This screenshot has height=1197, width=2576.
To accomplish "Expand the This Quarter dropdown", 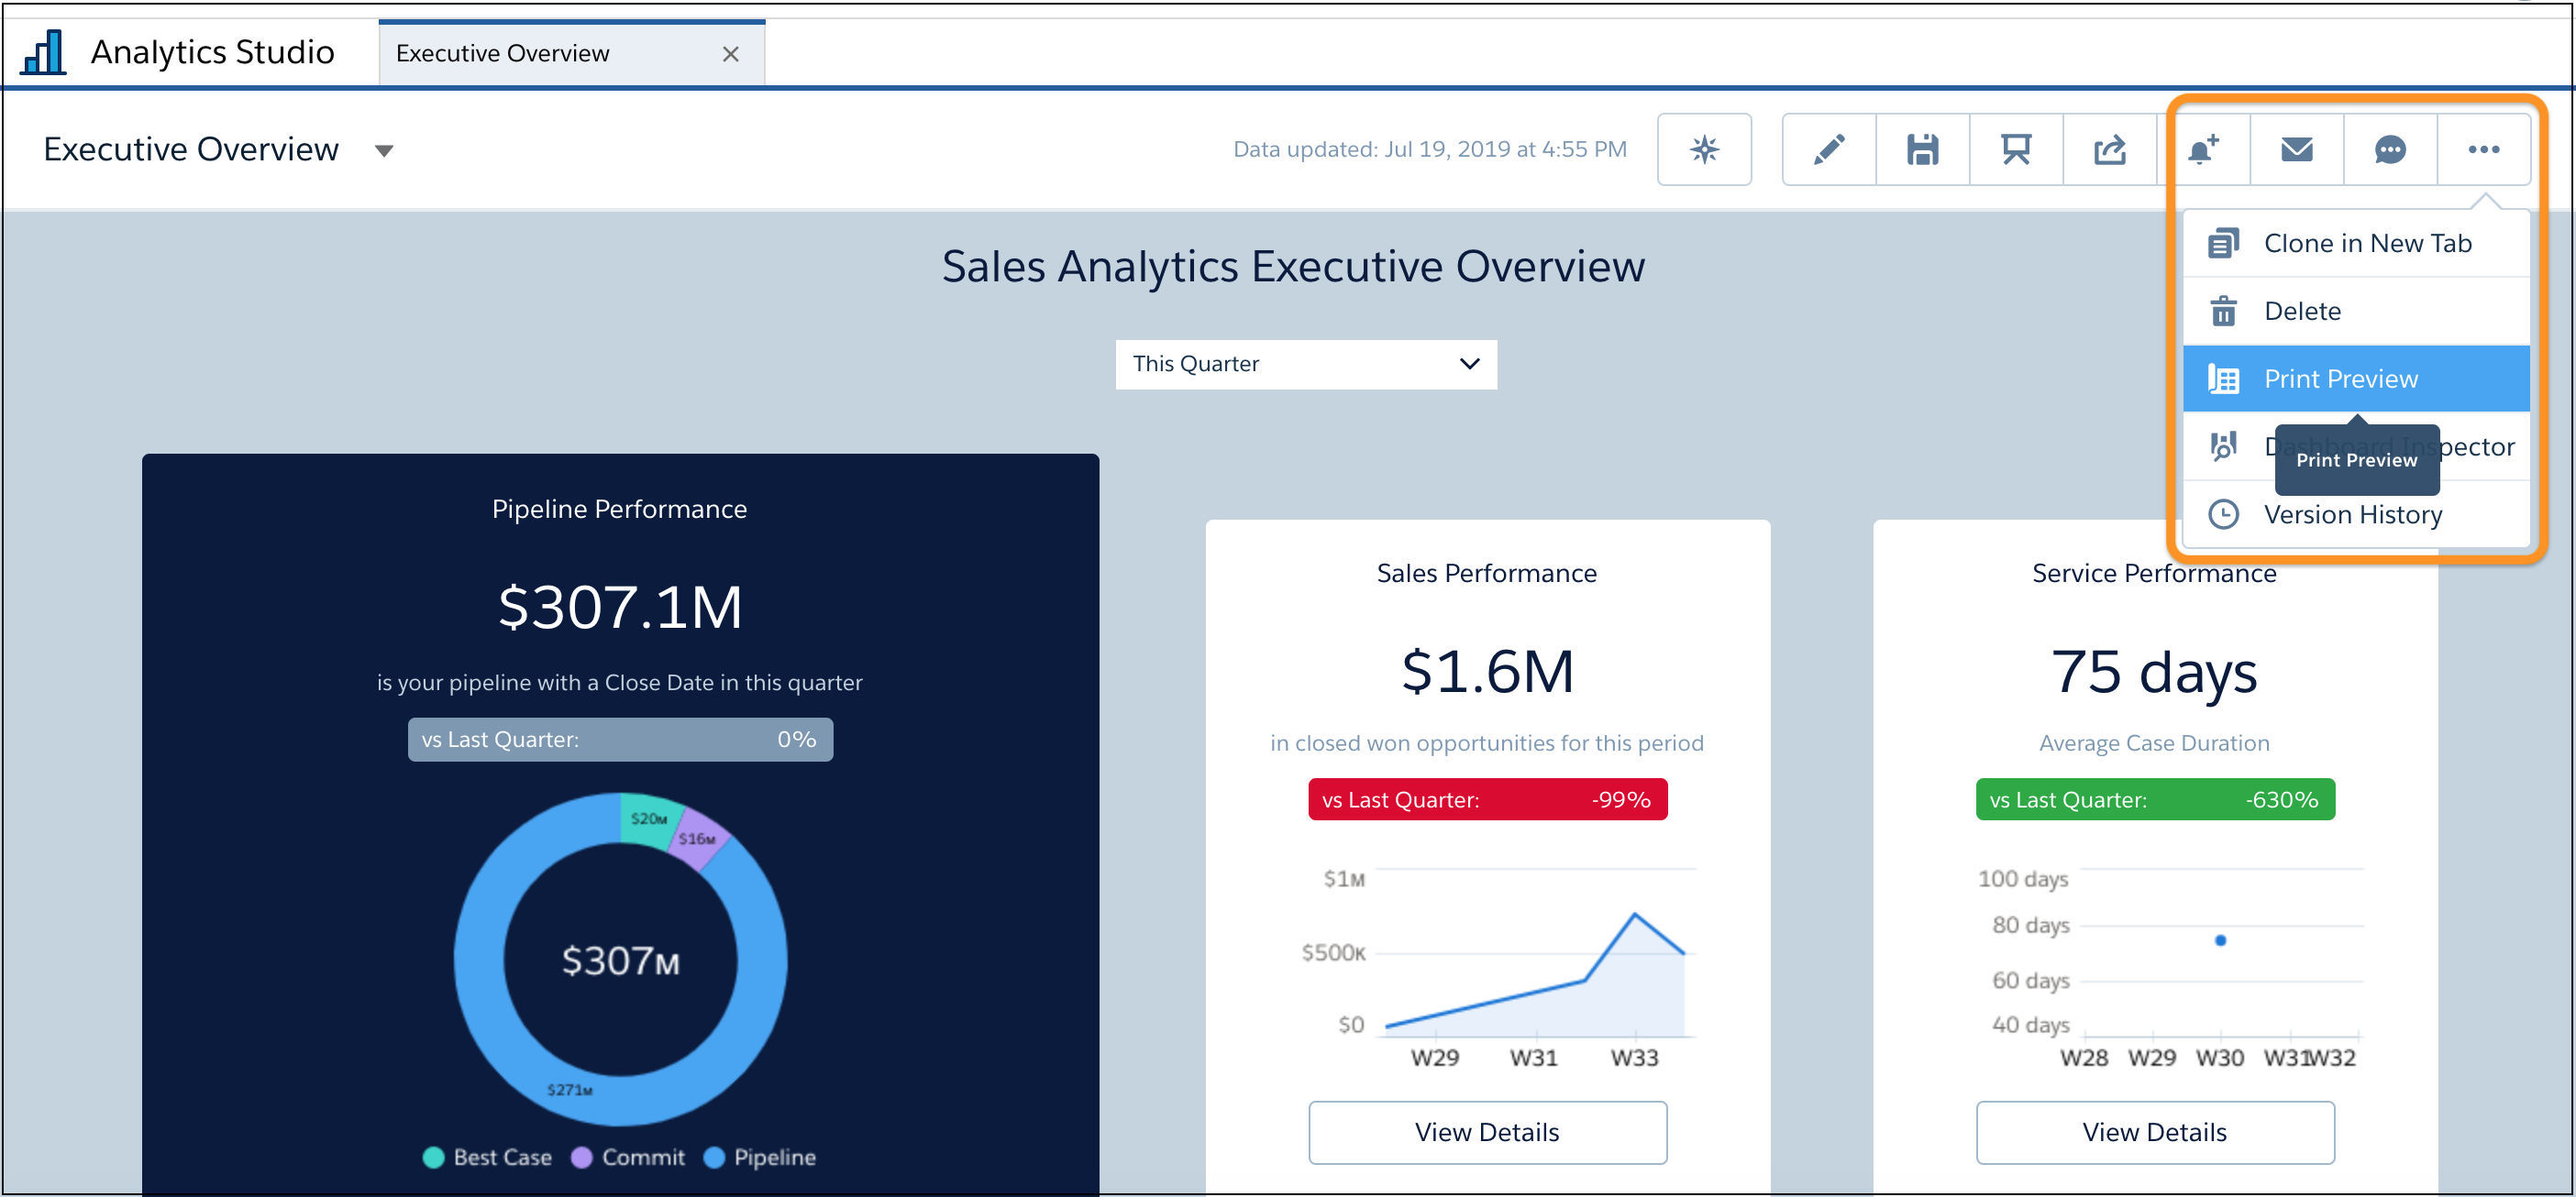I will coord(1305,364).
